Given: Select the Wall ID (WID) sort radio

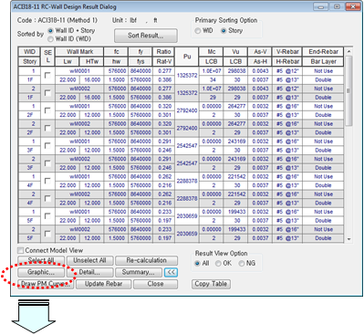Looking at the screenshot, I should [x=50, y=39].
